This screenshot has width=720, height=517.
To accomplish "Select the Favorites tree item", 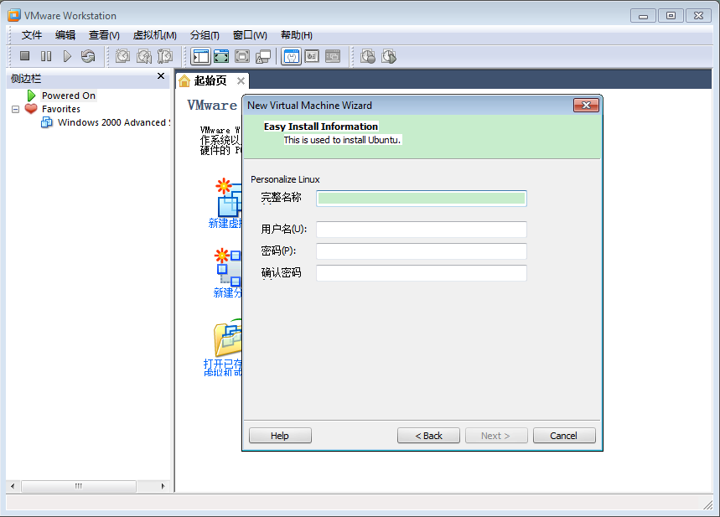I will (x=61, y=109).
